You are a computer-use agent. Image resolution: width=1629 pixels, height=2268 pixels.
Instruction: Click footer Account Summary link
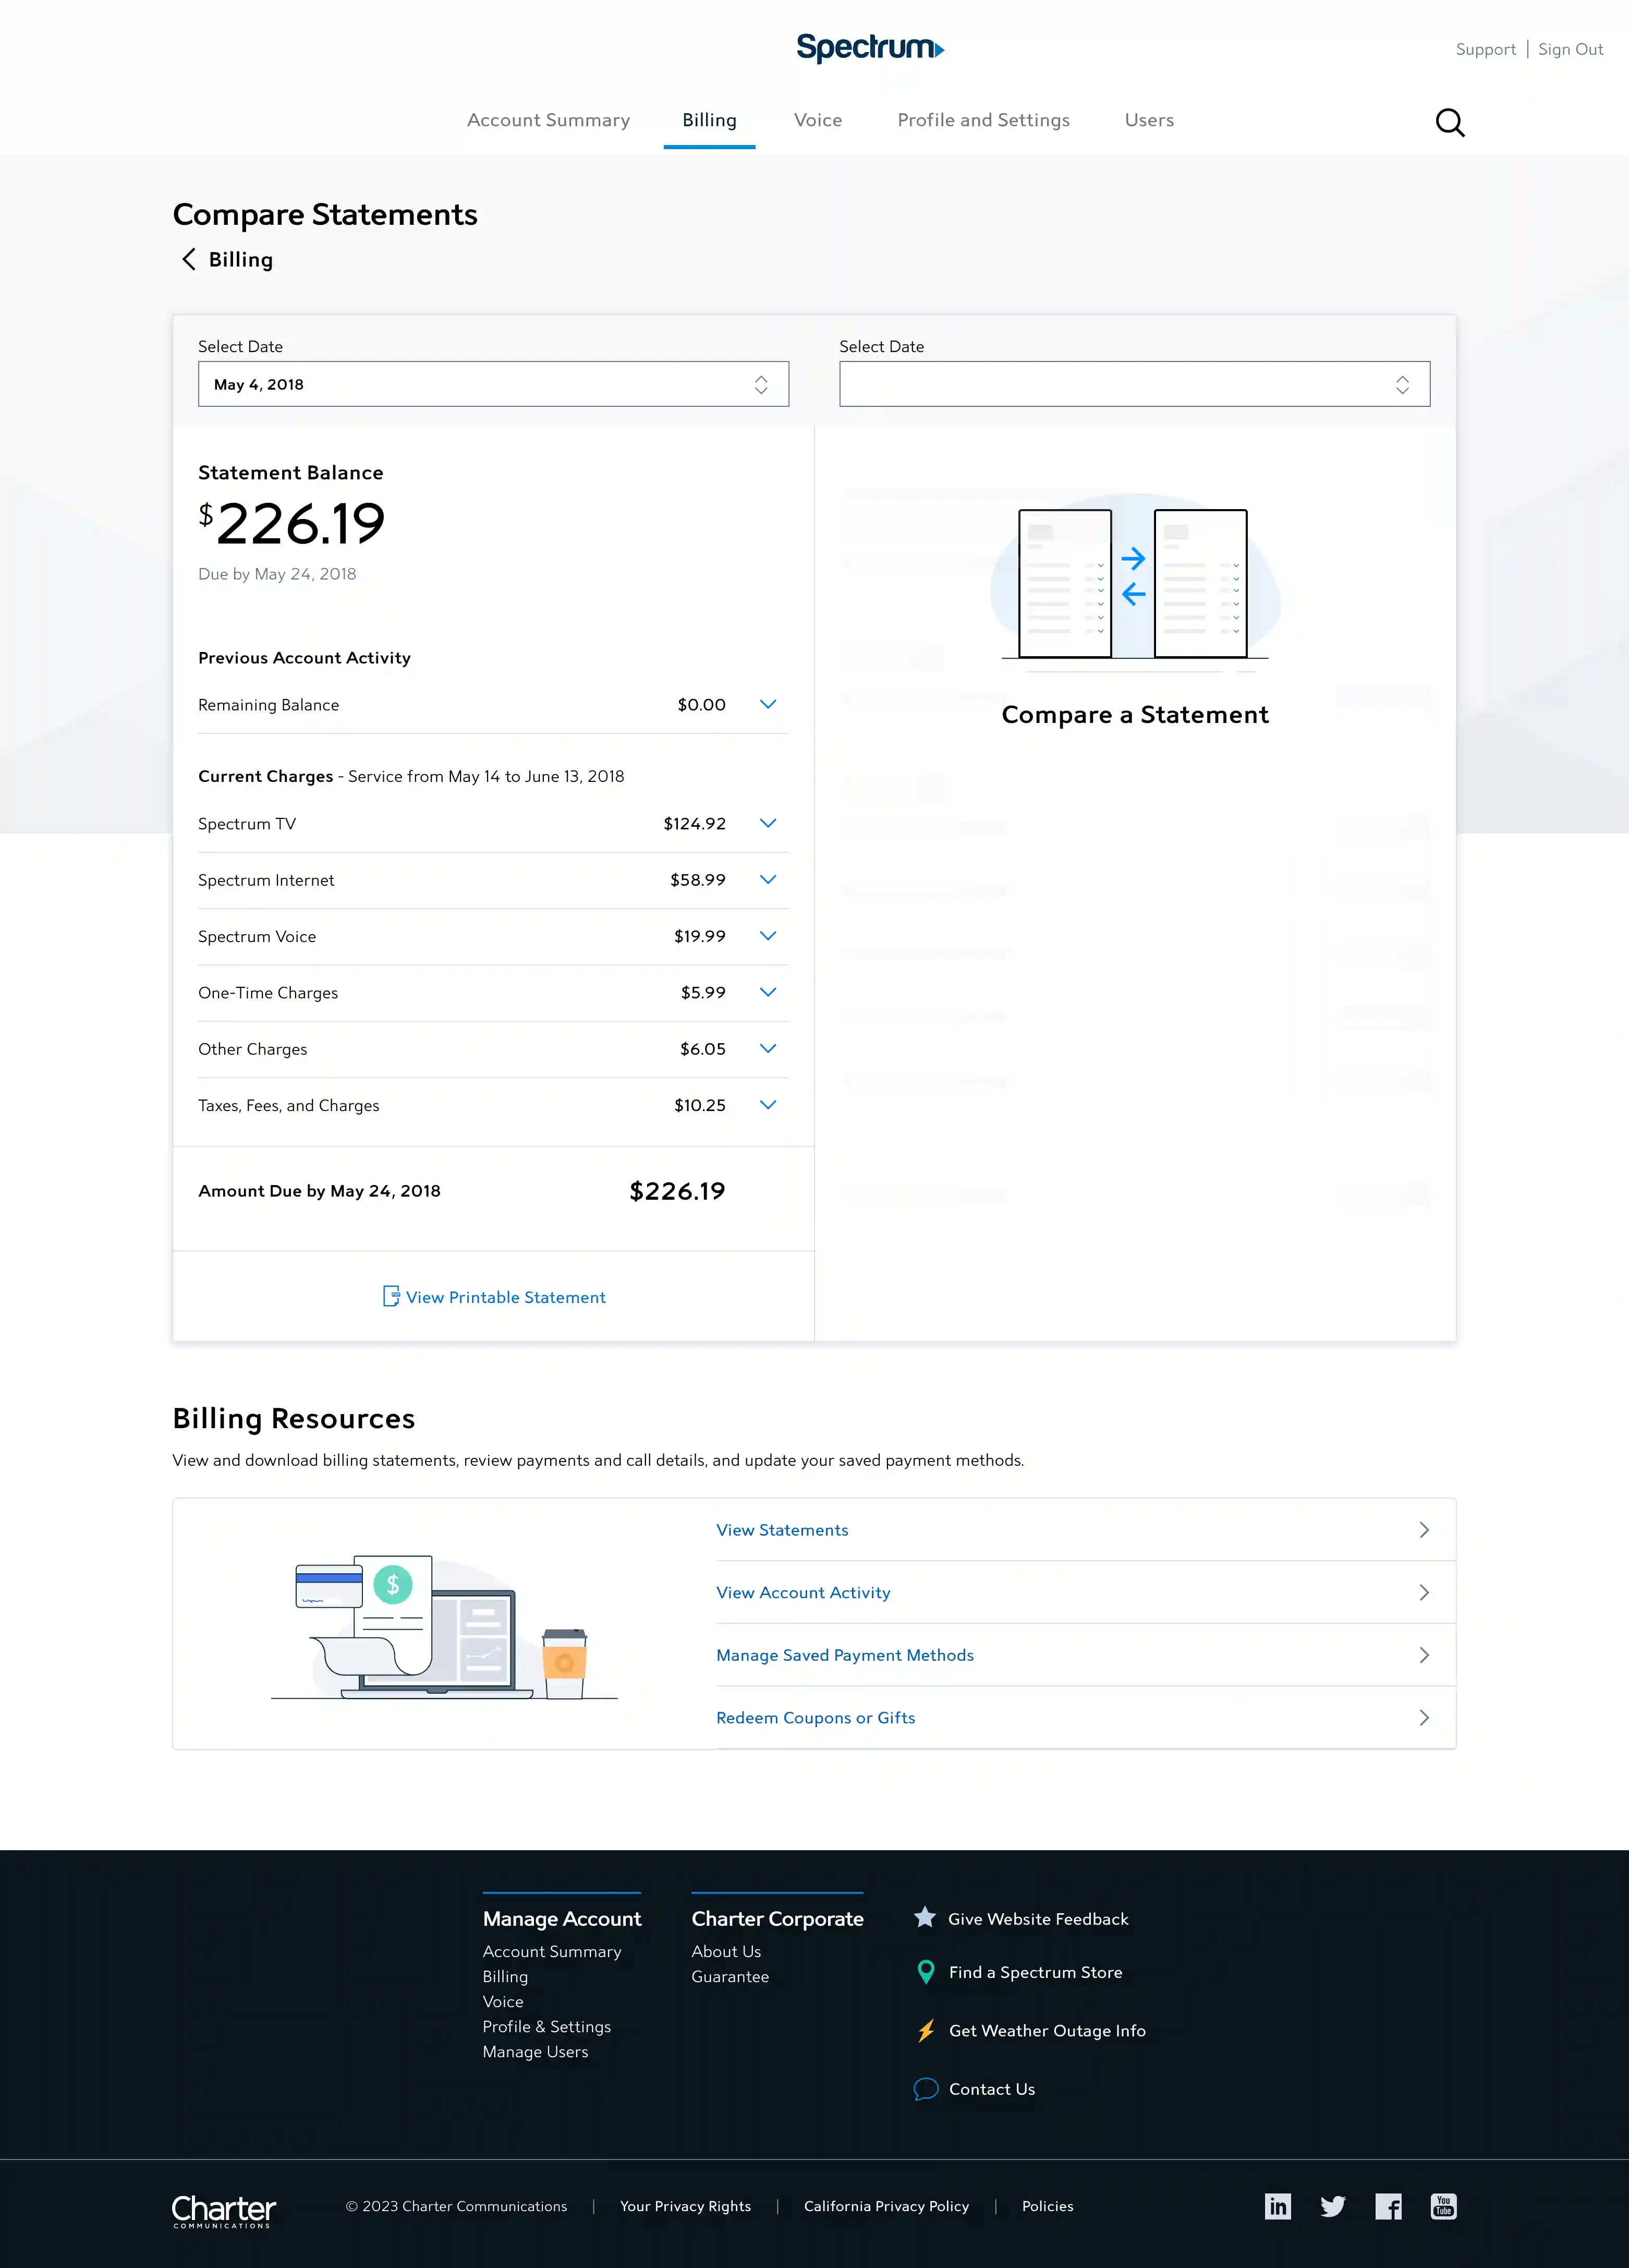point(552,1951)
